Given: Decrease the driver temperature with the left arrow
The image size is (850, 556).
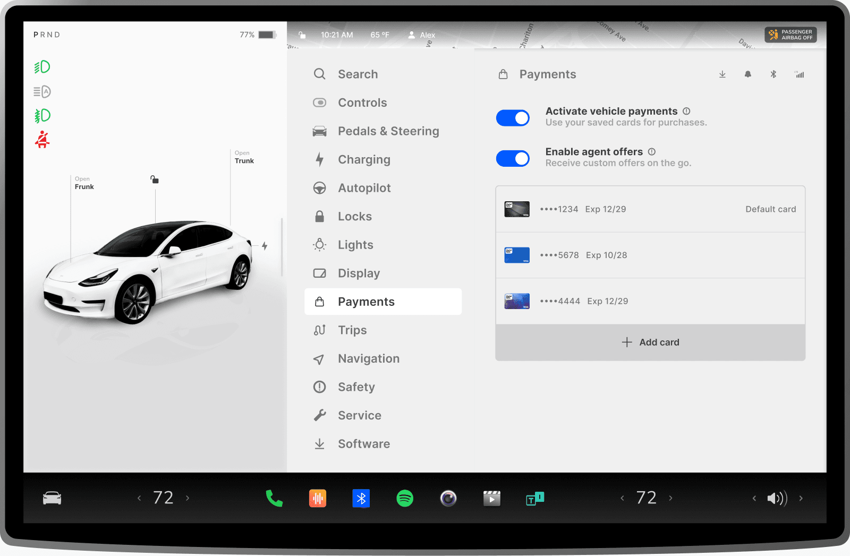Looking at the screenshot, I should click(139, 498).
